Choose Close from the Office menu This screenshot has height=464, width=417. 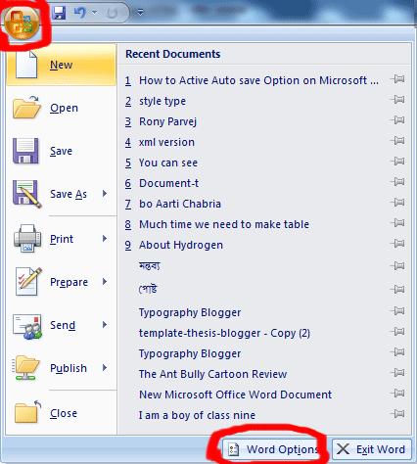[62, 413]
